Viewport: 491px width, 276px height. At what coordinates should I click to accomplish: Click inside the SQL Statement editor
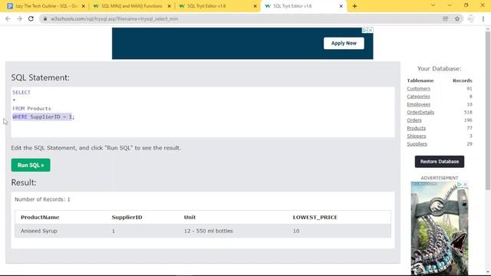[203, 112]
